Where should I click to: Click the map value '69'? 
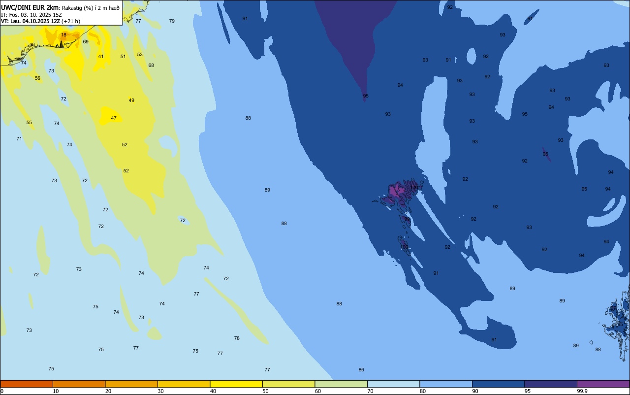pyautogui.click(x=86, y=42)
